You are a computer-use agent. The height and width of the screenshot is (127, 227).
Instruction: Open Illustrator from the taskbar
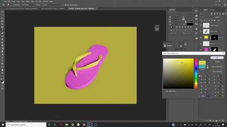pyautogui.click(x=61, y=125)
